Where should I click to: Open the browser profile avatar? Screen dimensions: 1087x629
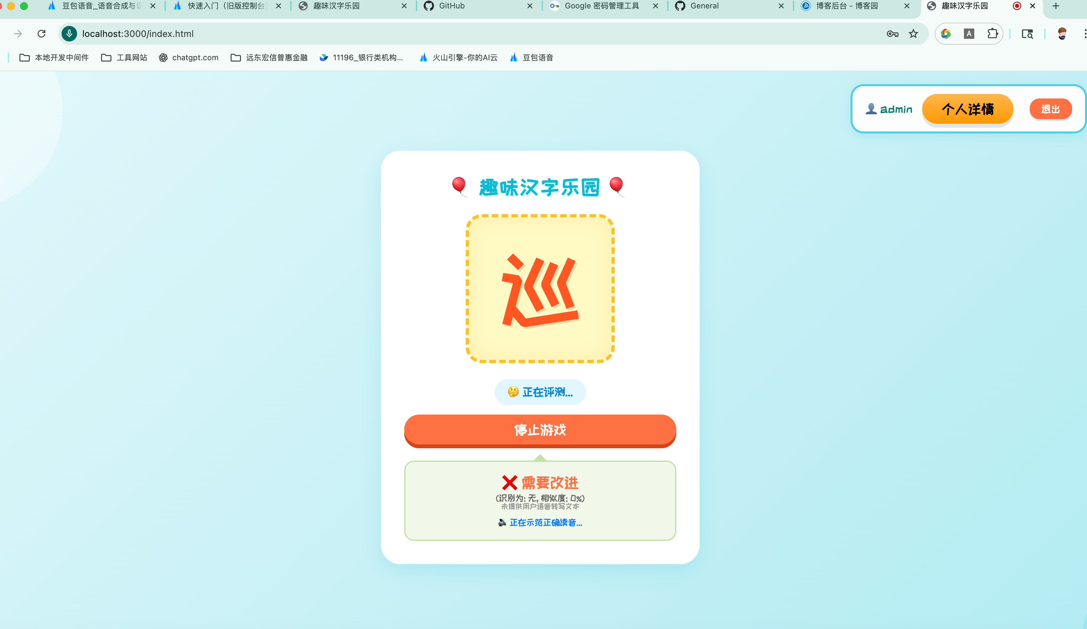pos(1062,34)
